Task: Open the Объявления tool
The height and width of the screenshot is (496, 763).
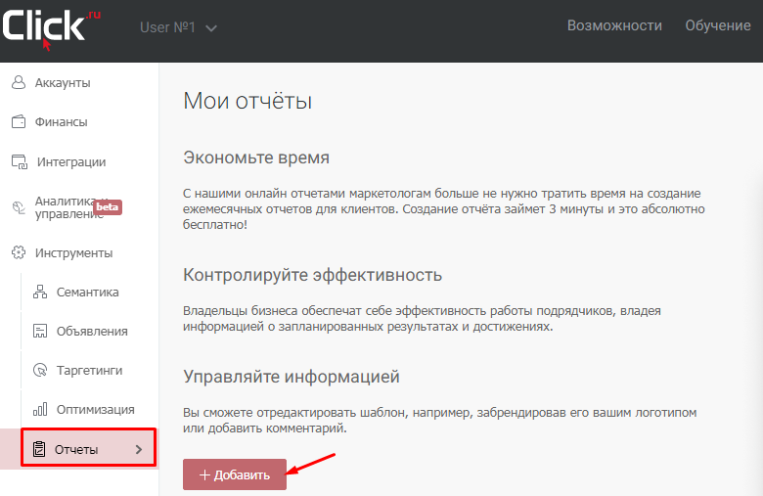Action: (x=92, y=331)
